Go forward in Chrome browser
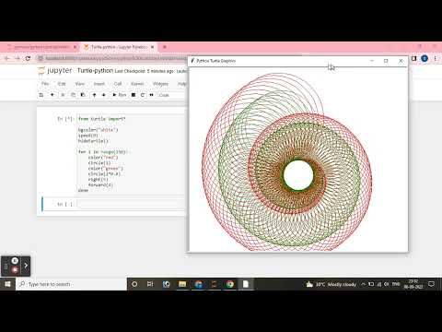The height and width of the screenshot is (332, 442). (x=17, y=58)
